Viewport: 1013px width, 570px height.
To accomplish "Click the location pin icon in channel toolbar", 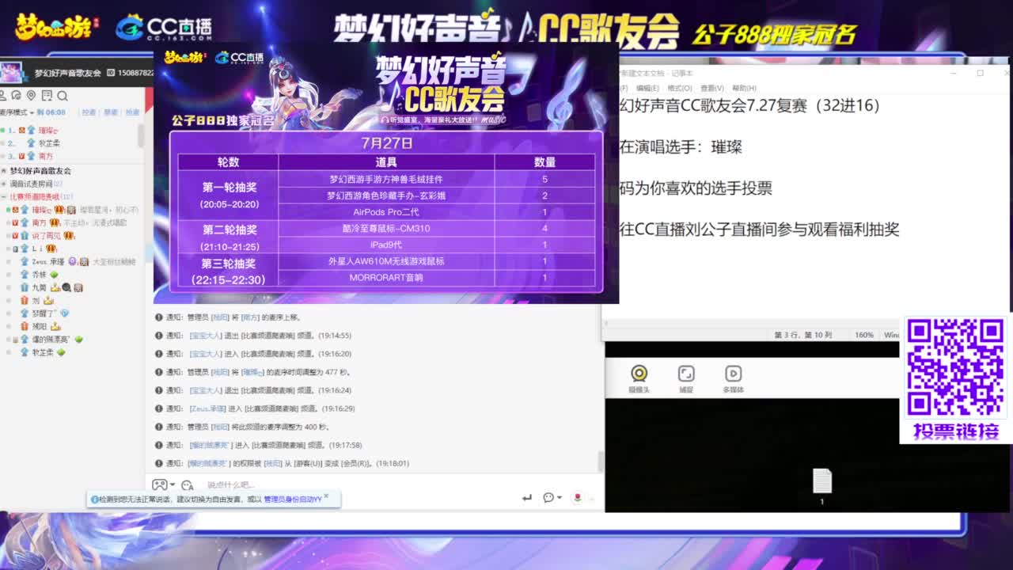I will pyautogui.click(x=32, y=96).
